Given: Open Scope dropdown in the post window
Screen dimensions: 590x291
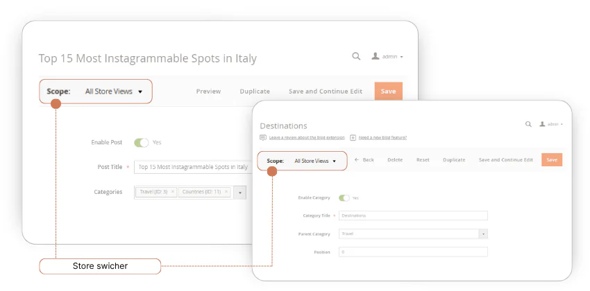Looking at the screenshot, I should 114,91.
